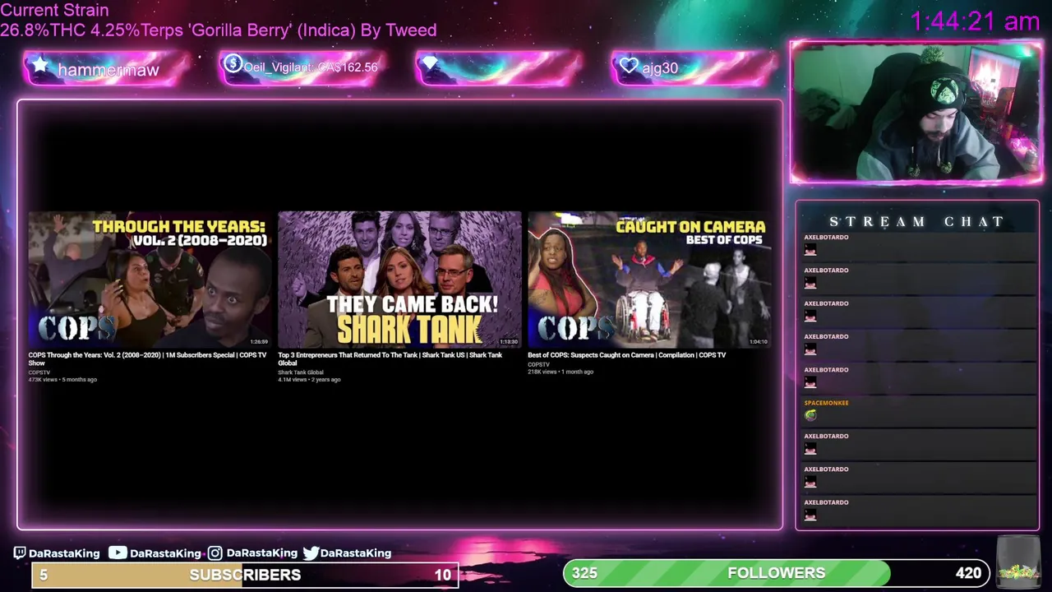Screen dimensions: 1052x592
Task: Open the Caught on Camera Best of COPS thumbnail
Action: coord(649,280)
